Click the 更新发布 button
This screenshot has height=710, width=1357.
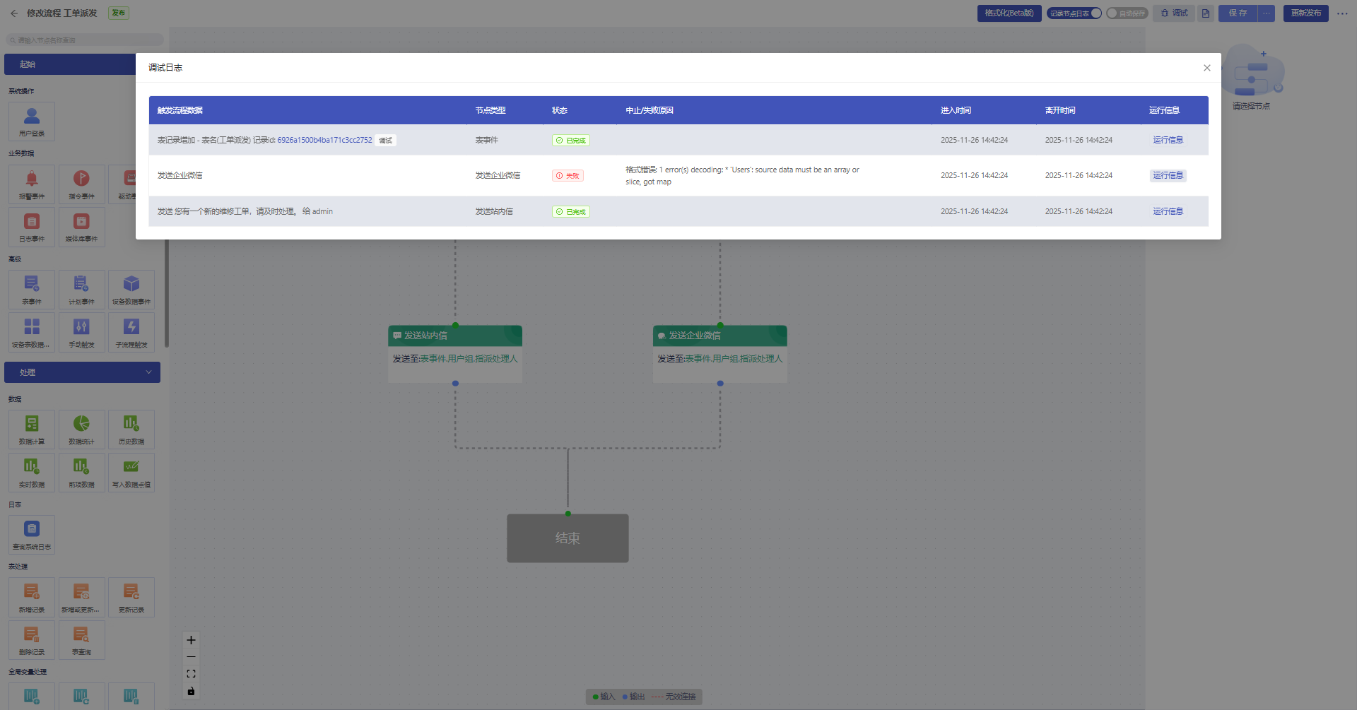[1305, 13]
